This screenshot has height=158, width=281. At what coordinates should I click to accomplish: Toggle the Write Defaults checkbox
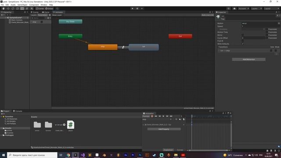click(x=243, y=44)
